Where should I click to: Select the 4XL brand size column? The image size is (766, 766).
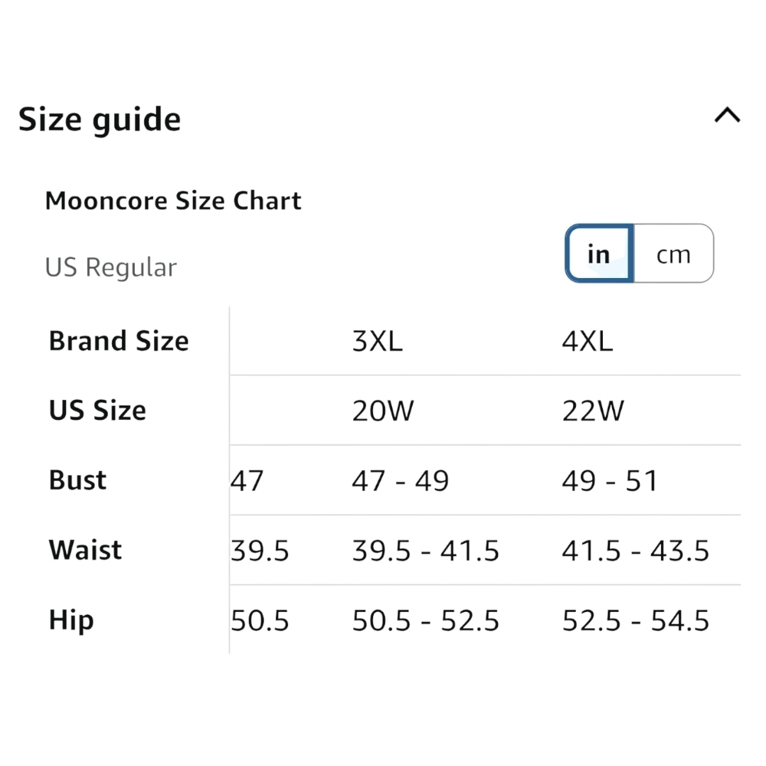[x=588, y=341]
